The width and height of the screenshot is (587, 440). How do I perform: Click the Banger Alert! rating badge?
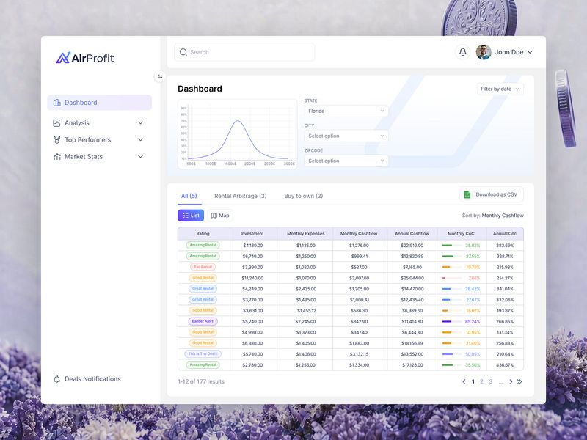(x=203, y=321)
